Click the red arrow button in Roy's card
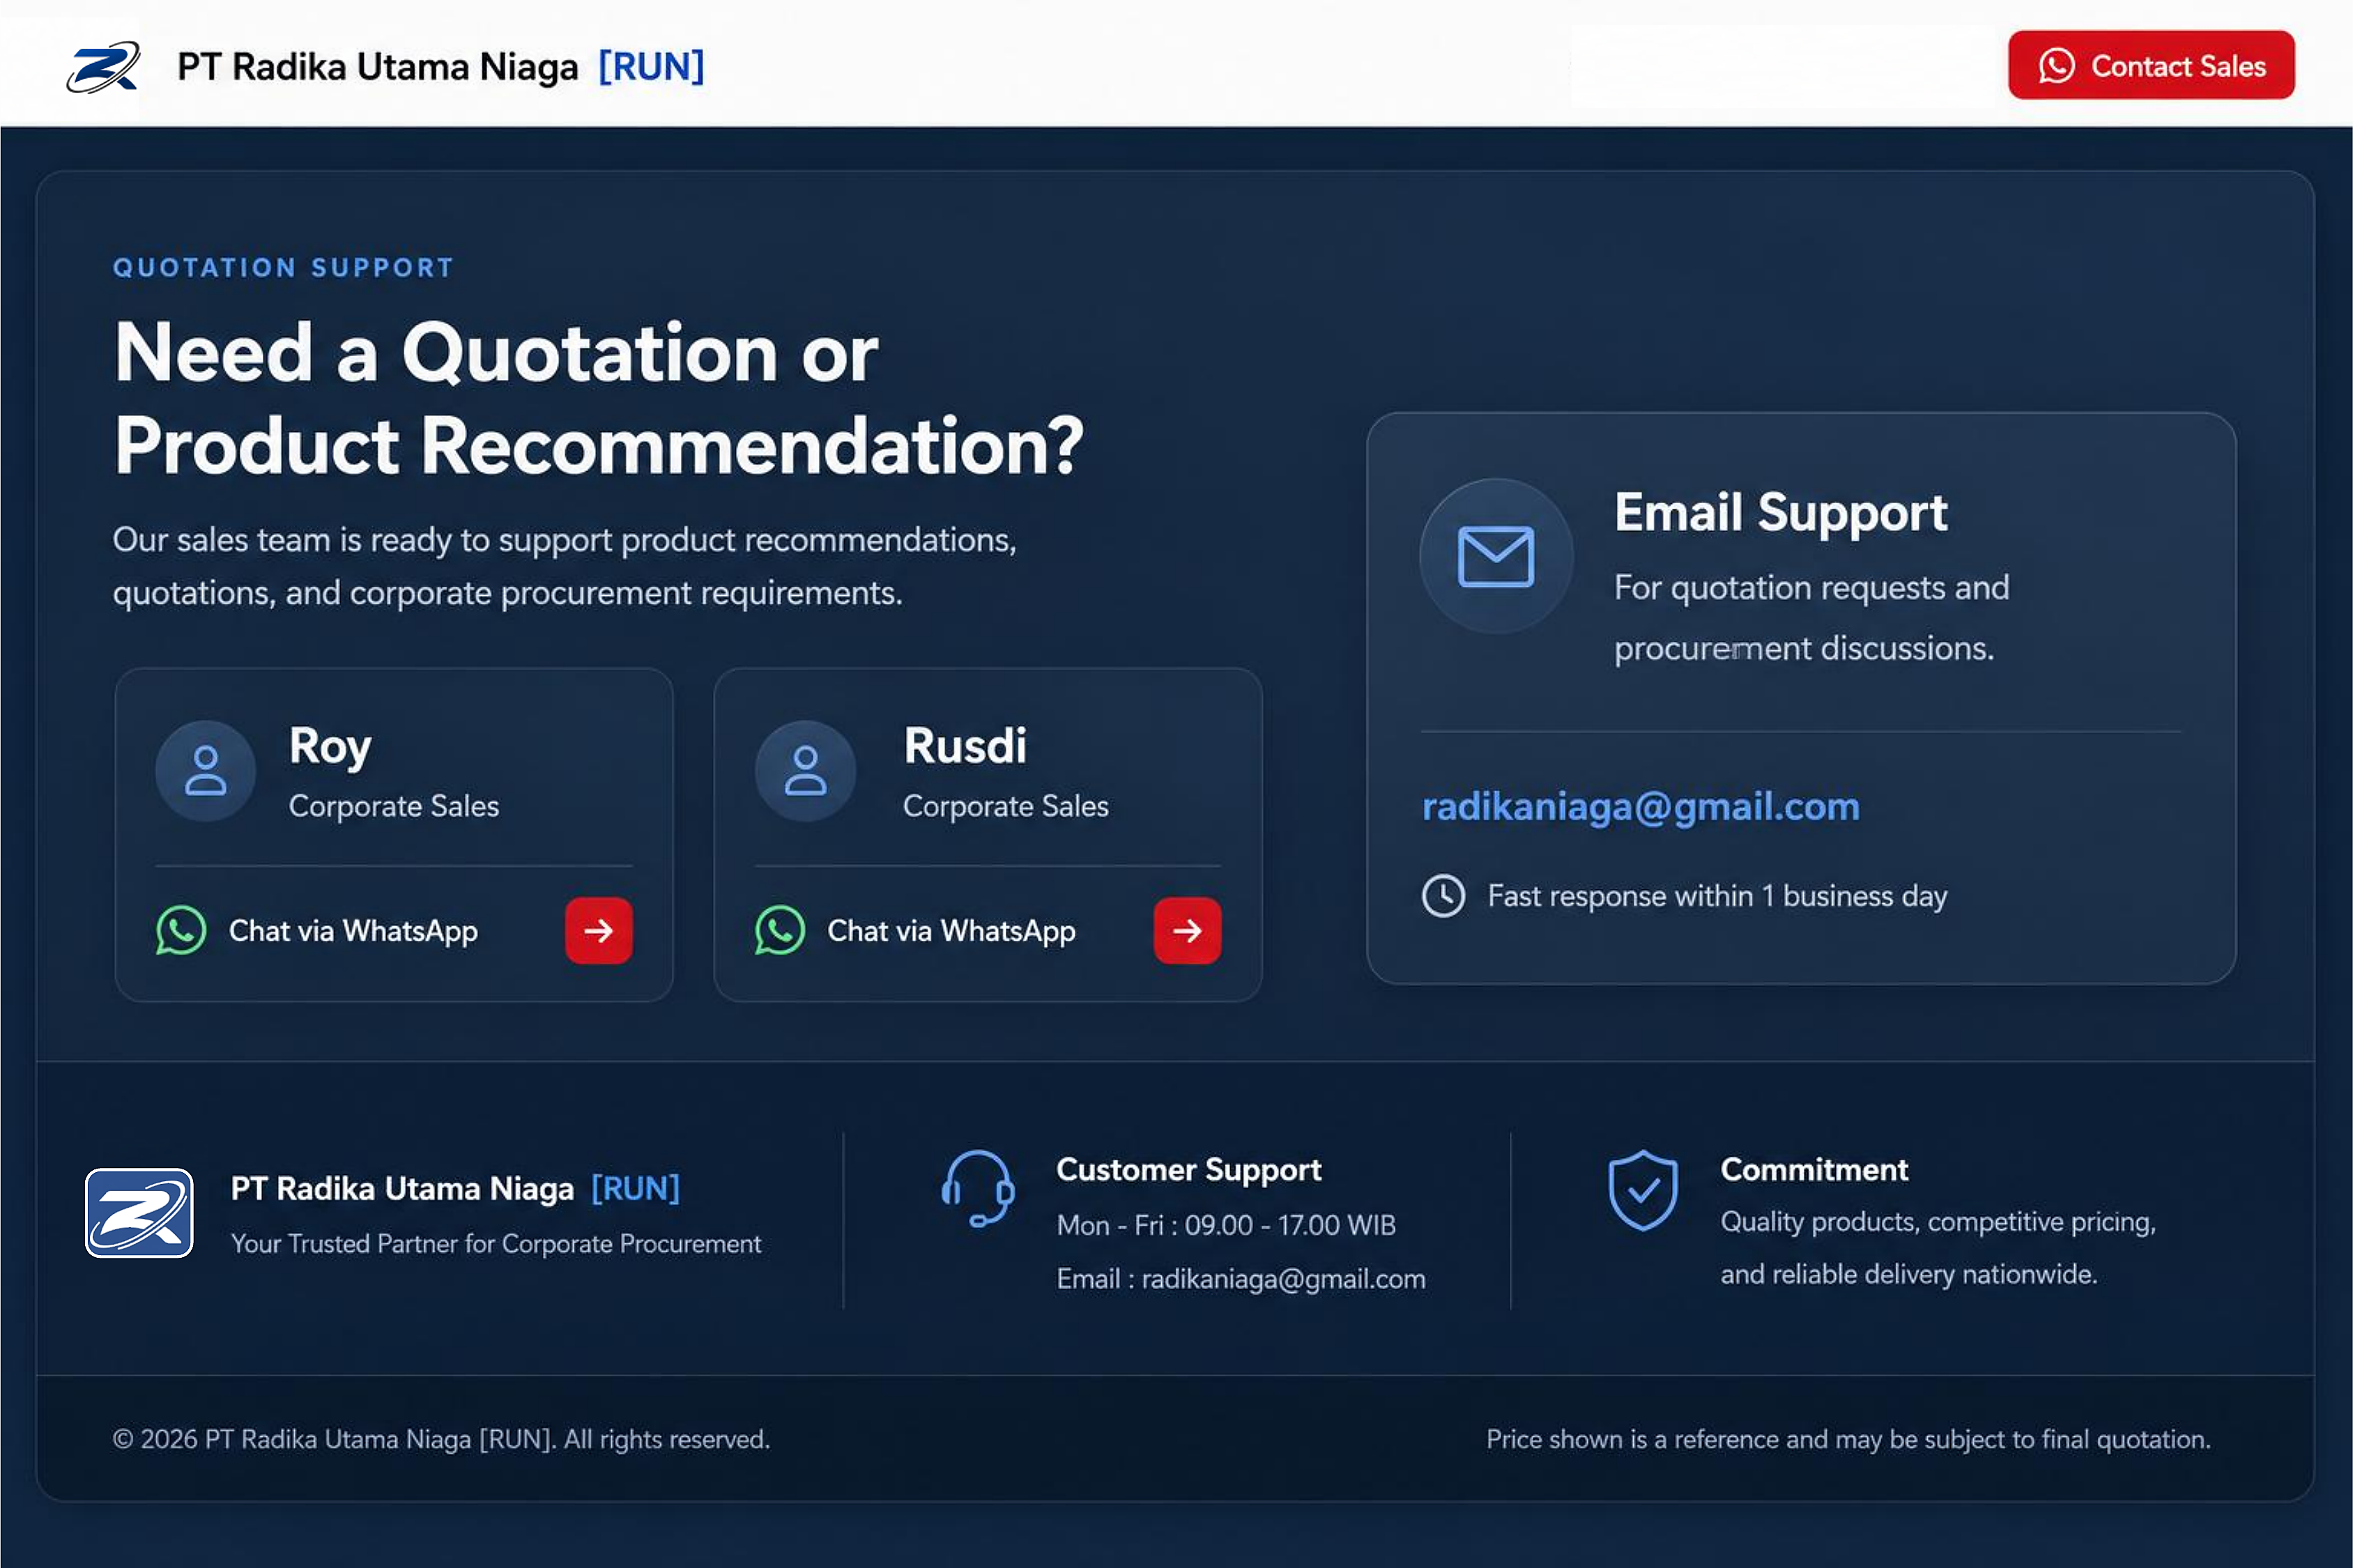The image size is (2353, 1568). point(598,931)
